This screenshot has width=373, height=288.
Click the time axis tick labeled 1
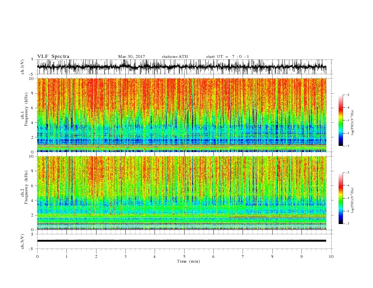66,256
